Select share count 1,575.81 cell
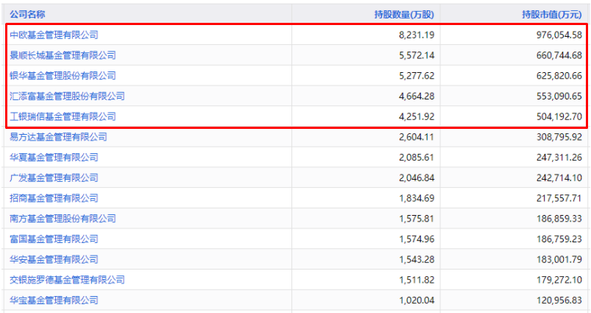The image size is (591, 313). coord(417,218)
